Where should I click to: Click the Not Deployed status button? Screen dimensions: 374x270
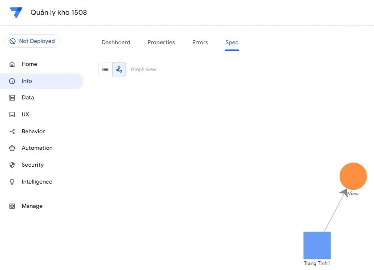click(32, 41)
